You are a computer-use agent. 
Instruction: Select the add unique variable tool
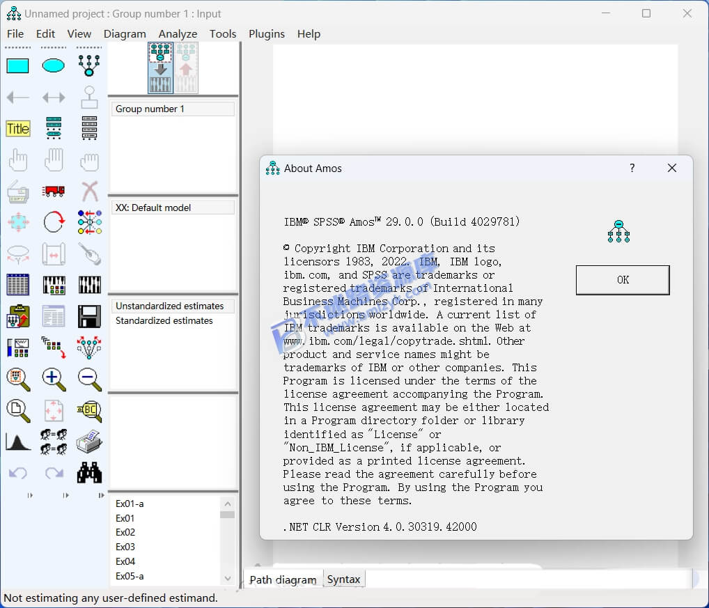90,98
